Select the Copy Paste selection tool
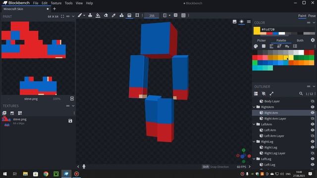317x178 pixels. coord(137,15)
